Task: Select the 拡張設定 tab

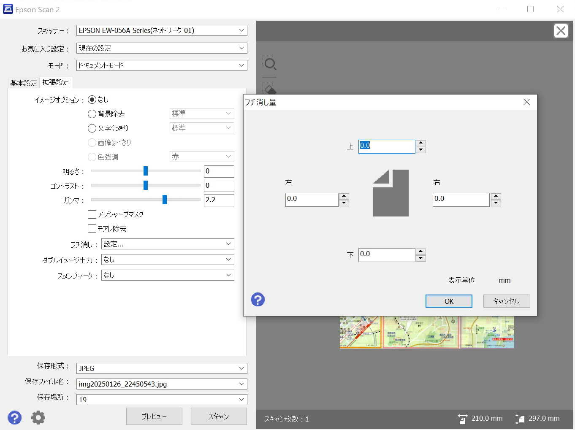Action: tap(56, 82)
